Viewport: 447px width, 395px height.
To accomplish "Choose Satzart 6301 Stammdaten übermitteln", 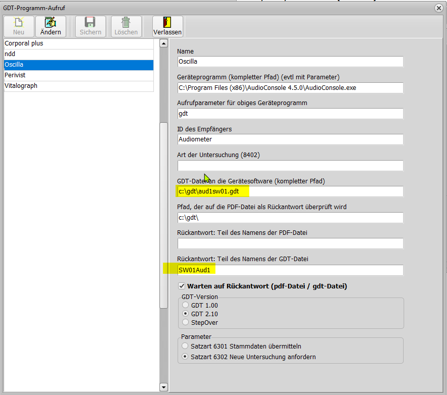I will 186,346.
